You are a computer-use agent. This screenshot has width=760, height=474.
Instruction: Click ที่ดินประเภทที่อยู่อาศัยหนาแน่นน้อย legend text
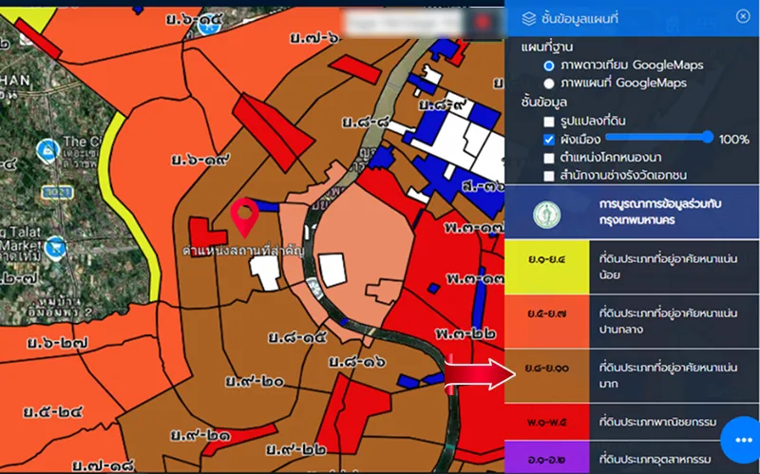point(668,267)
